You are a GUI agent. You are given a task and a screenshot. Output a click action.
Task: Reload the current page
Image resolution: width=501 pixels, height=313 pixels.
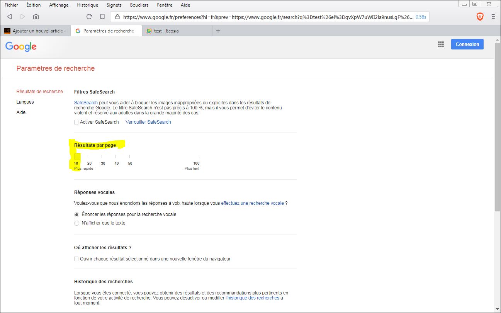click(89, 17)
